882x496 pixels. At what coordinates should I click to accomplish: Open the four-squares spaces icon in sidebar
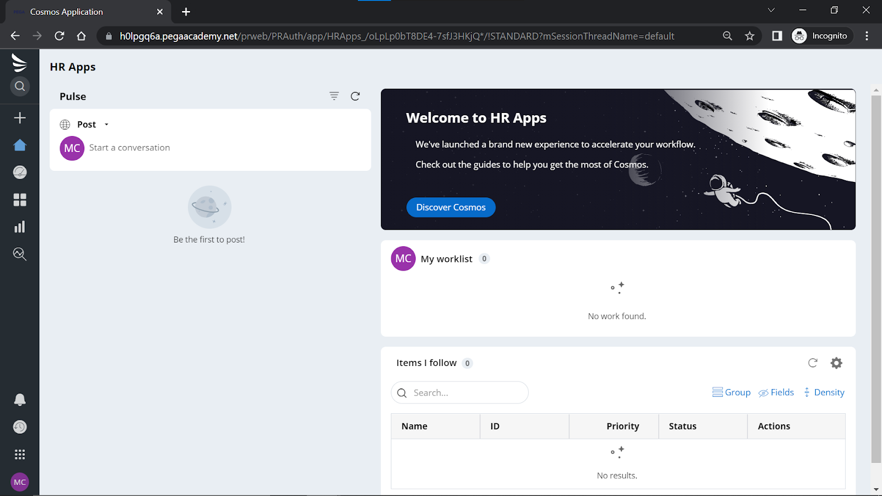20,200
